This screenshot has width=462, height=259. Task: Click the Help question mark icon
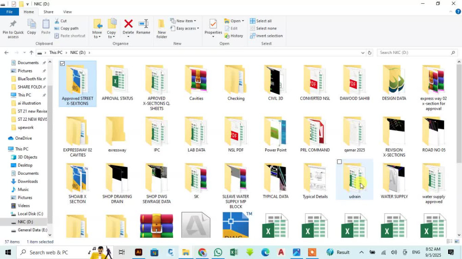(x=458, y=12)
